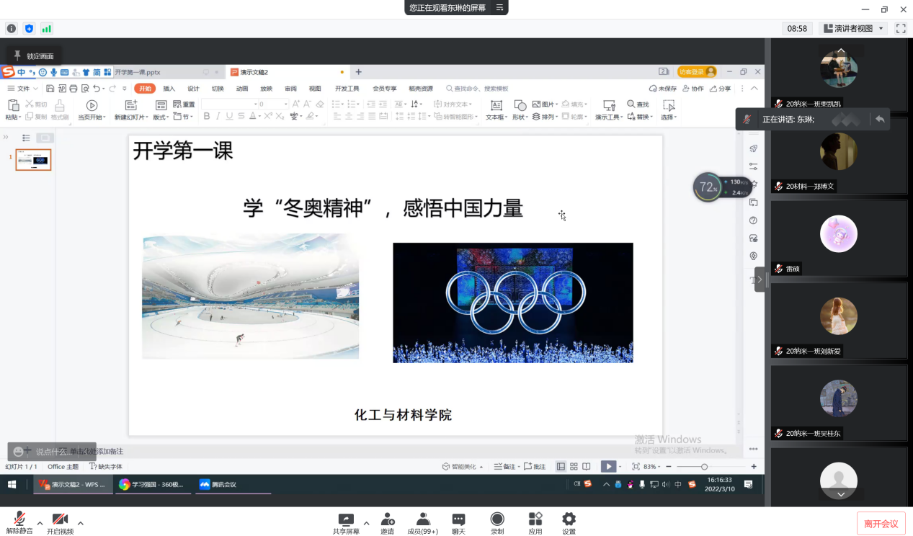The width and height of the screenshot is (913, 536).
Task: Switch to reading view book icon
Action: pos(587,467)
